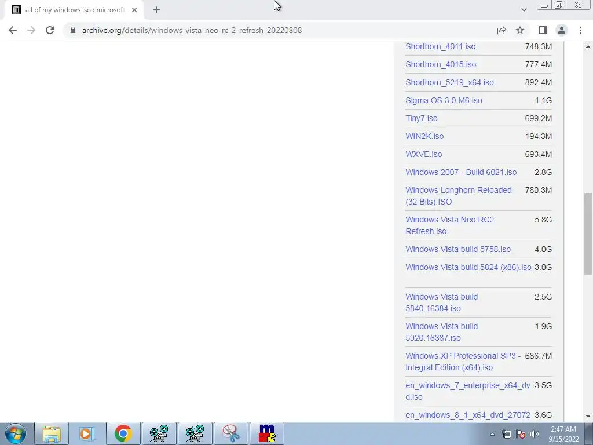The height and width of the screenshot is (445, 593).
Task: Open Action Center flag icon
Action: (x=521, y=434)
